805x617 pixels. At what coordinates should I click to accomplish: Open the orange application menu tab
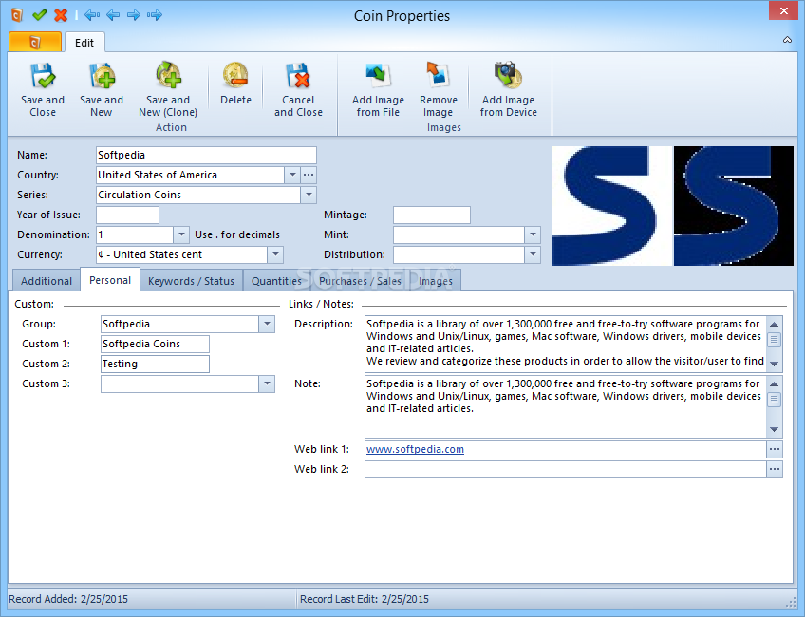pyautogui.click(x=35, y=42)
